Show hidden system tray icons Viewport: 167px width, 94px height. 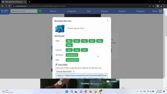click(x=138, y=91)
